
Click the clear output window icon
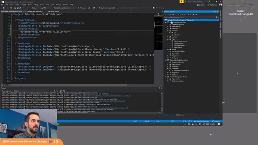[x=61, y=91]
